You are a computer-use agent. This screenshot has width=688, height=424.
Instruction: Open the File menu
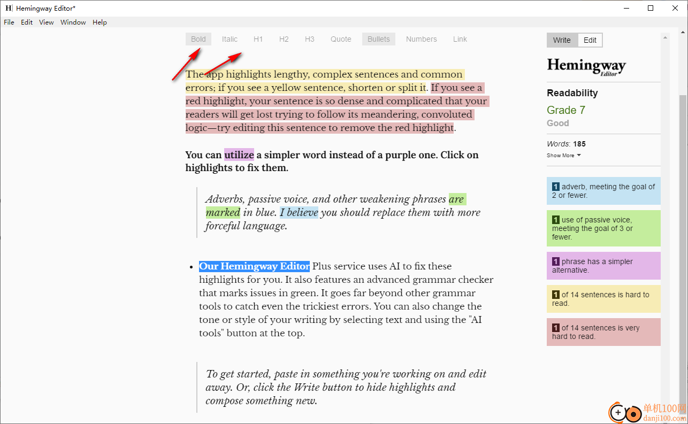9,22
